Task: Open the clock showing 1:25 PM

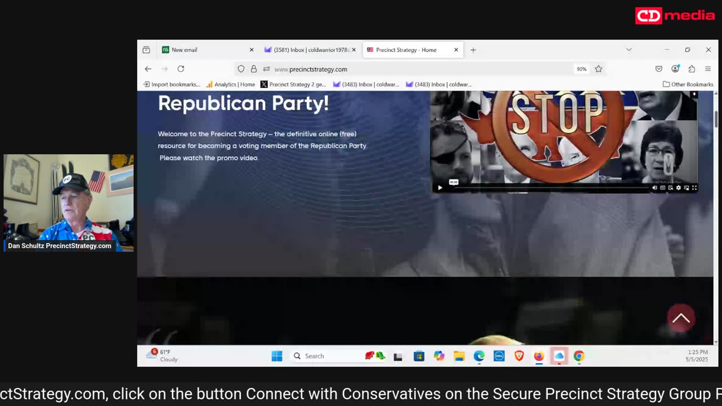Action: [x=697, y=356]
